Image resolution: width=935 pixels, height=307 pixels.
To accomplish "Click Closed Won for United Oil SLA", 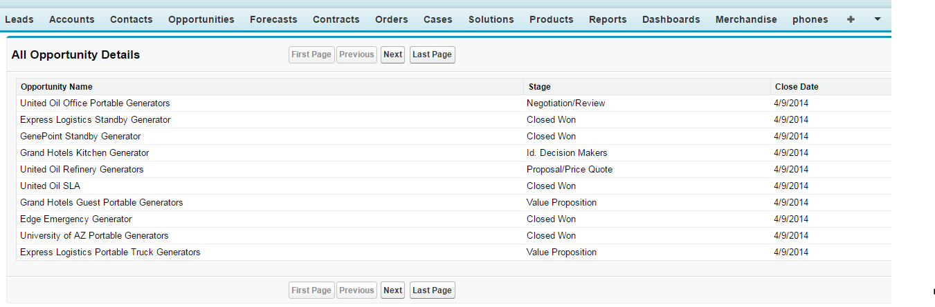I will point(551,186).
